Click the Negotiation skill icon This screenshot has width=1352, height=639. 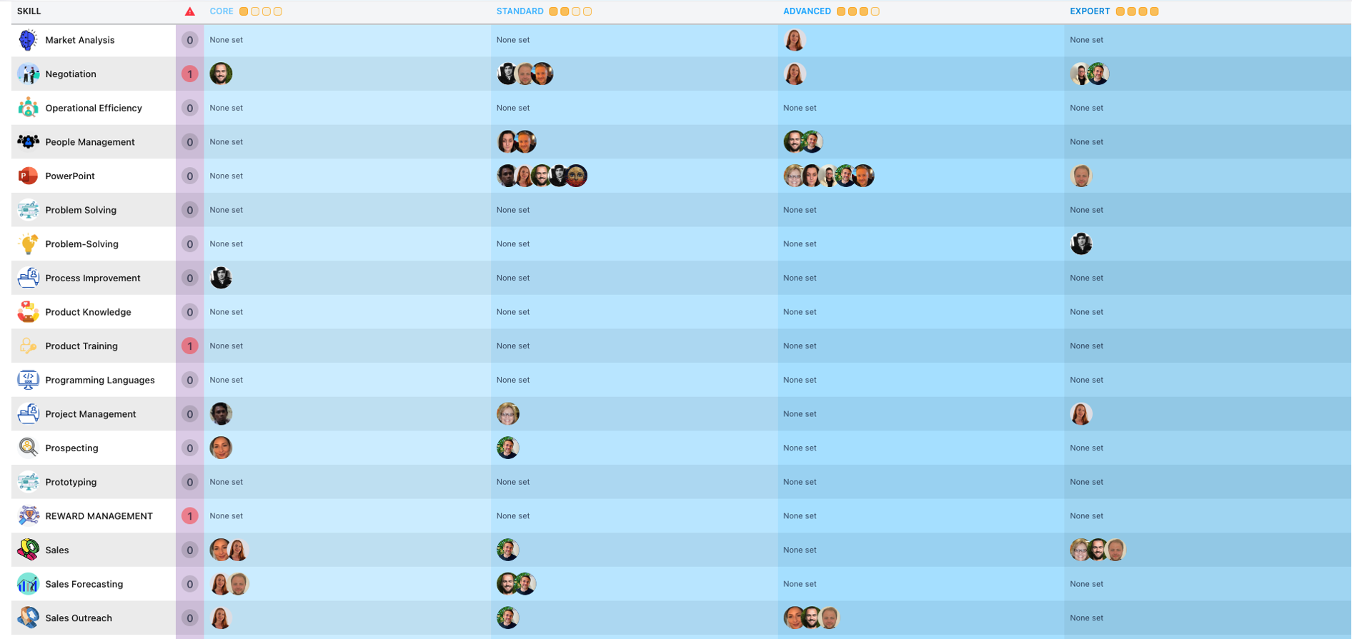[x=28, y=74]
